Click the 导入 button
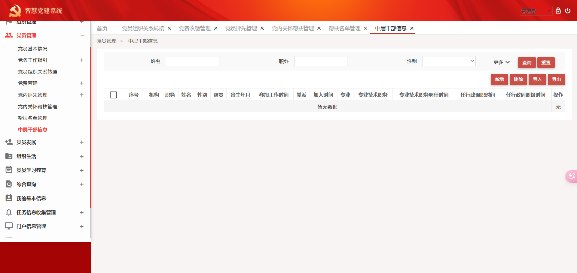The width and height of the screenshot is (577, 273). 537,79
